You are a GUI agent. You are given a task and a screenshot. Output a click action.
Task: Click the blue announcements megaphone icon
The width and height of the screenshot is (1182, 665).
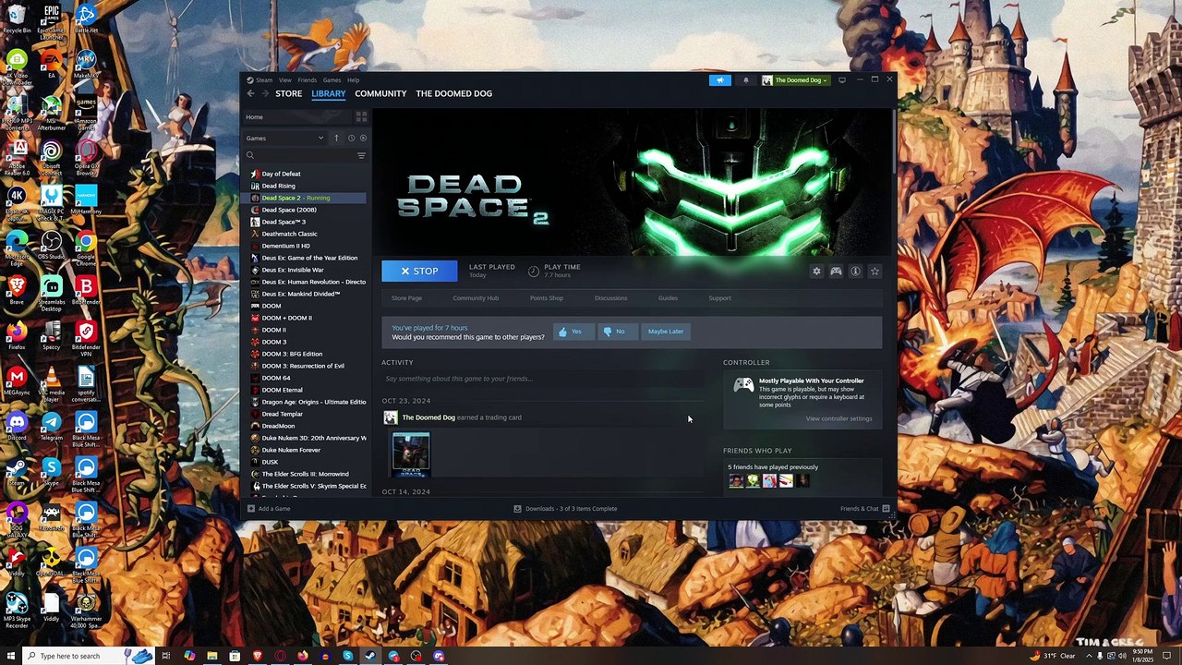pos(720,80)
